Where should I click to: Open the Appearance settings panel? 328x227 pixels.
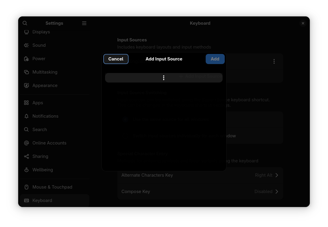pyautogui.click(x=54, y=85)
